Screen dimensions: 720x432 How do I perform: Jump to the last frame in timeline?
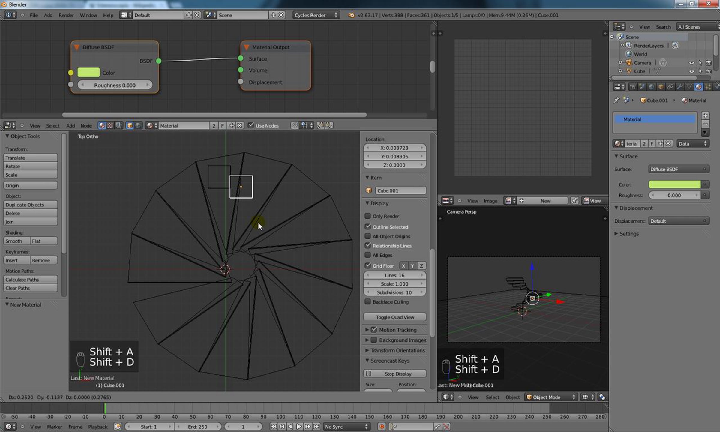pyautogui.click(x=316, y=426)
